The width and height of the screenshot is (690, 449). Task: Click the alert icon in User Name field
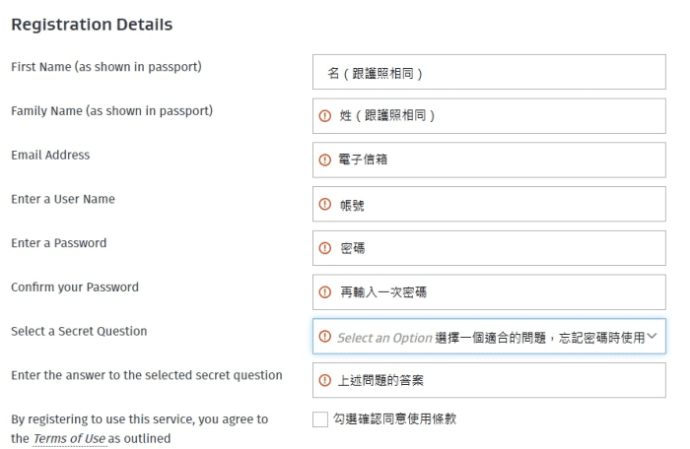coord(324,204)
